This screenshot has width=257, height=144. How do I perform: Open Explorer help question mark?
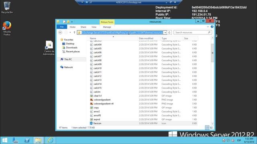212,27
